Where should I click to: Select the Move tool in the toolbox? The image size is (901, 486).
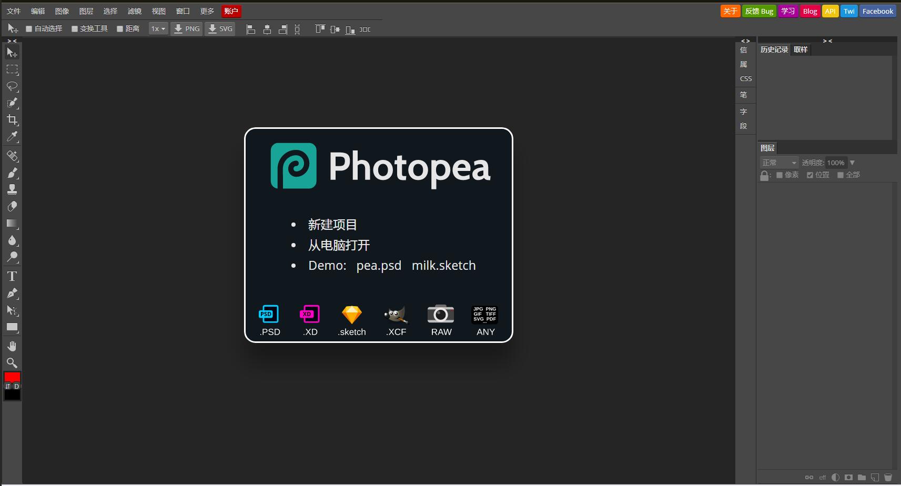(x=12, y=52)
